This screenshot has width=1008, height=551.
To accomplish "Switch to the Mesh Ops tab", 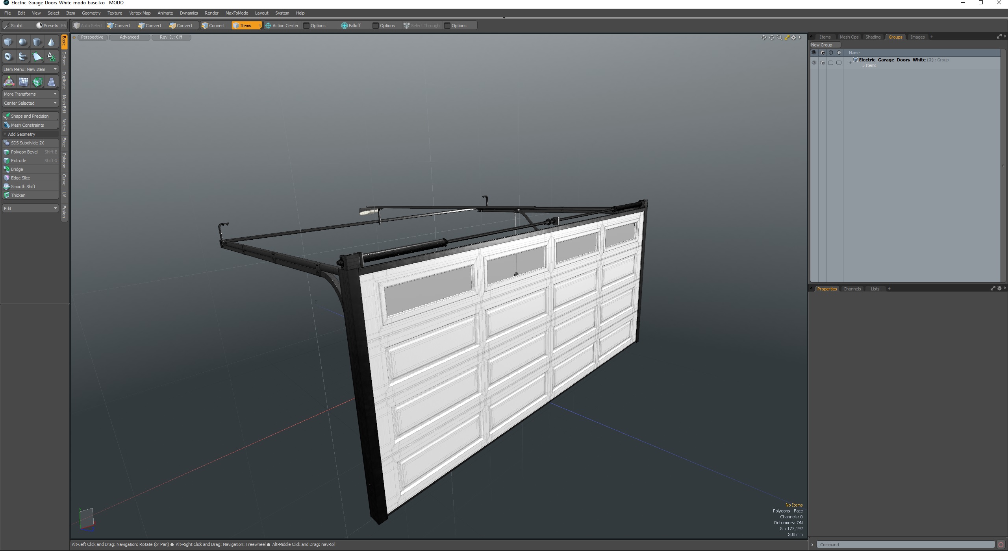I will [x=849, y=37].
